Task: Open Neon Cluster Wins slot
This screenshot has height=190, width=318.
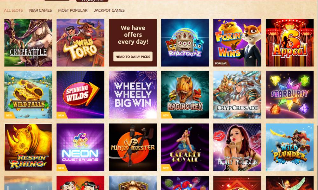Action: tap(80, 147)
